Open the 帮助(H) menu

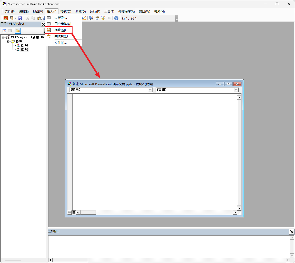tap(159, 12)
